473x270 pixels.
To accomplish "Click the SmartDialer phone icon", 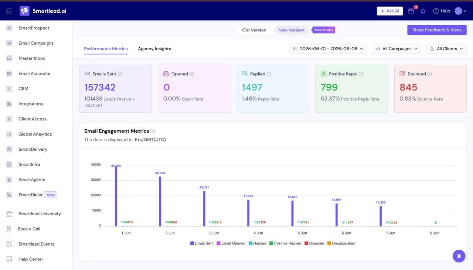I will [9, 195].
